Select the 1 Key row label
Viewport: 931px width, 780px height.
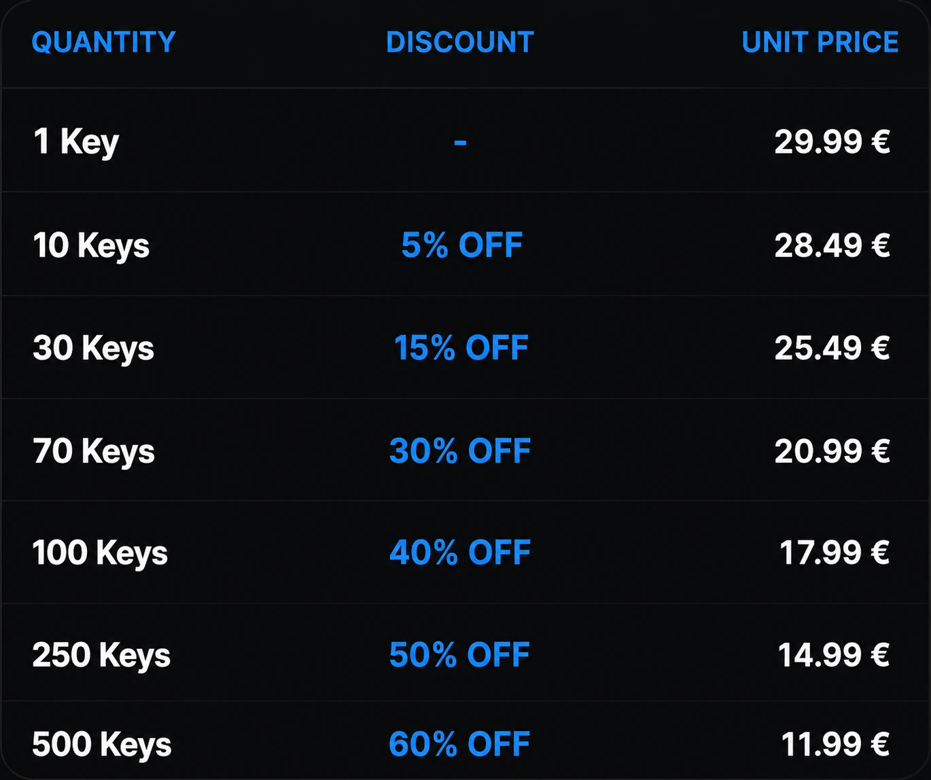pos(76,142)
